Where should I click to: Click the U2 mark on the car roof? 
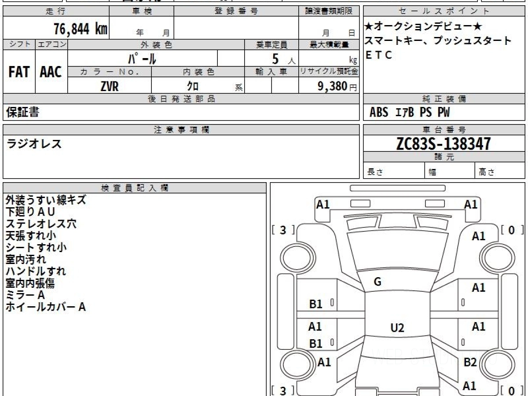point(397,327)
